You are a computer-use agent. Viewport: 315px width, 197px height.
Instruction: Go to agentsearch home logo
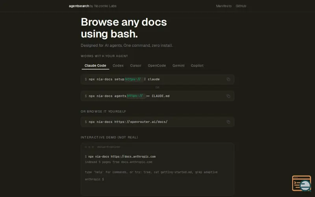(79, 6)
